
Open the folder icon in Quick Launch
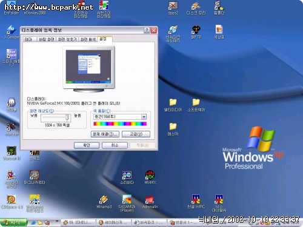(x=40, y=223)
